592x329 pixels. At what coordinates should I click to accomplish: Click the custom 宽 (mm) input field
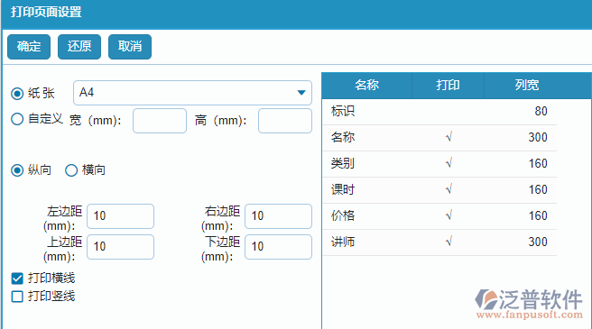click(160, 121)
